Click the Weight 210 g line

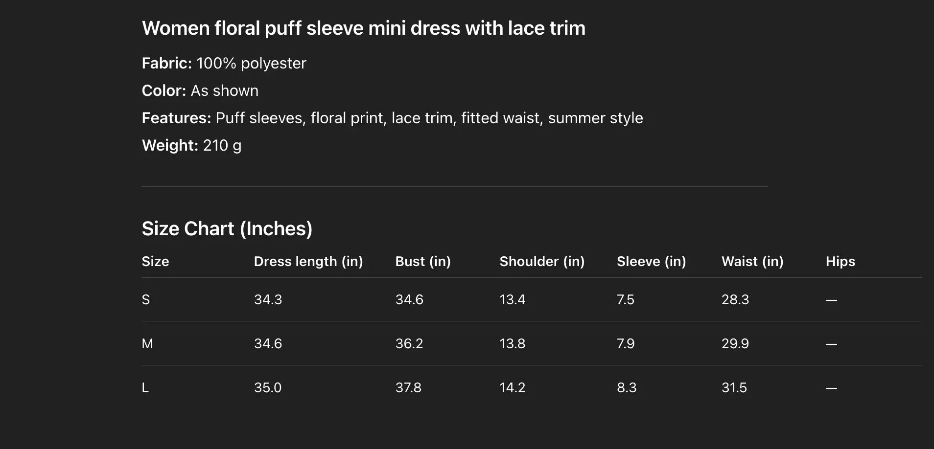pyautogui.click(x=191, y=145)
